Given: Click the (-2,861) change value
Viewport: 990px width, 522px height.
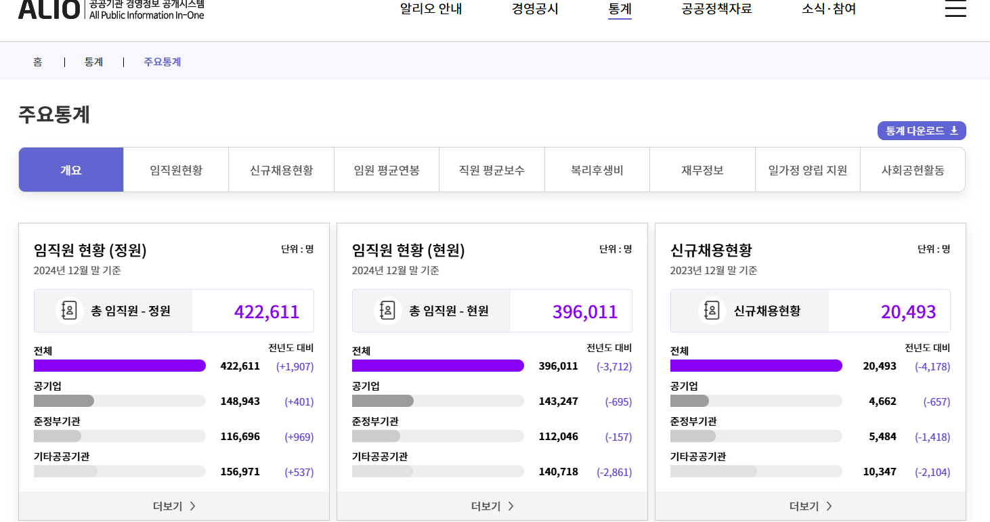Looking at the screenshot, I should [614, 472].
